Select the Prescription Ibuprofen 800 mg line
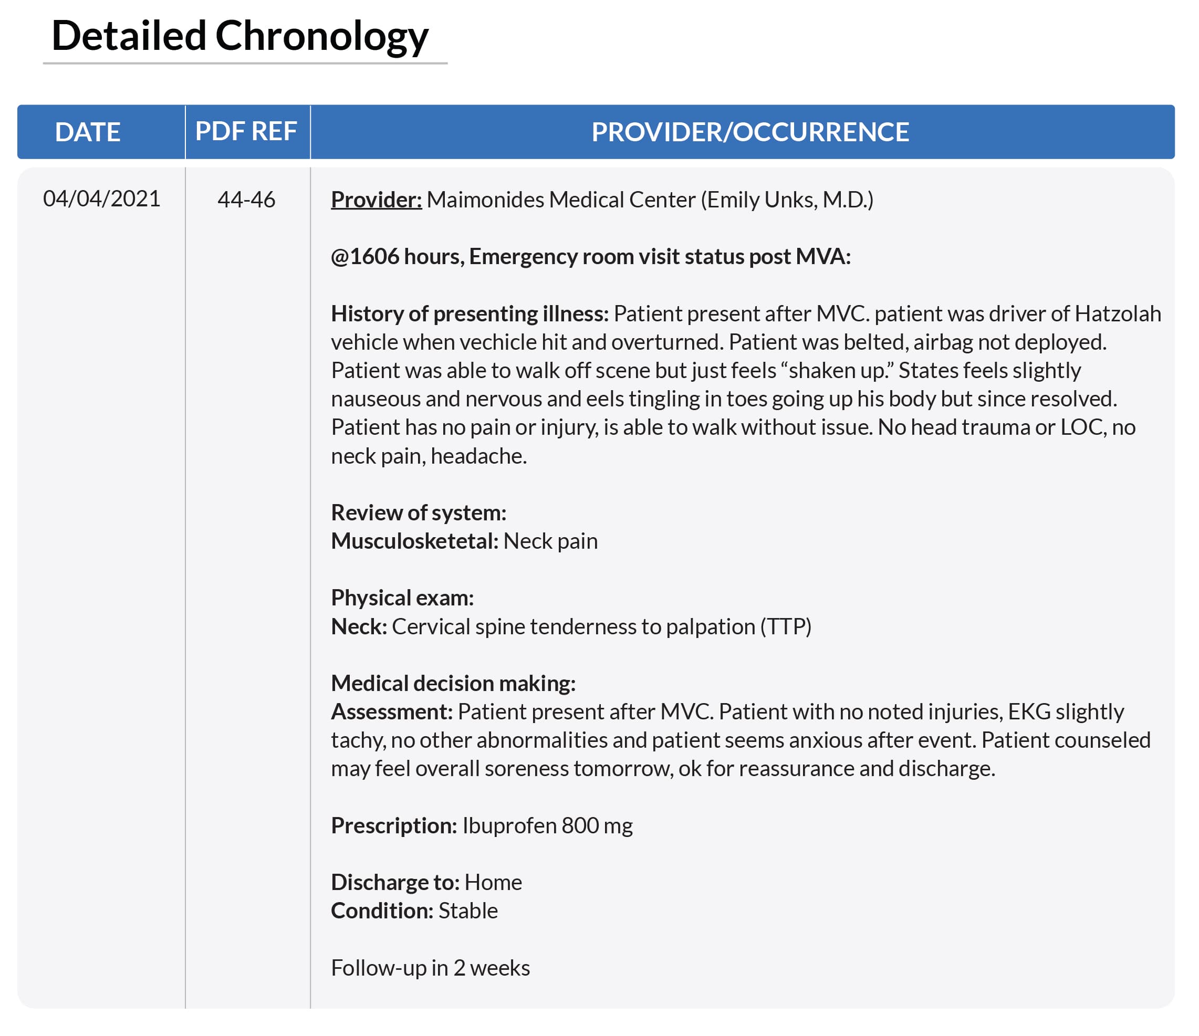 coord(482,826)
